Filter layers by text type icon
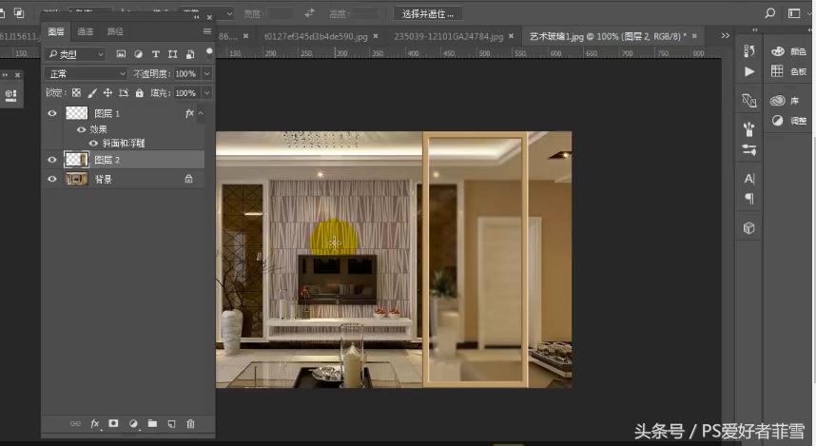 click(x=156, y=54)
